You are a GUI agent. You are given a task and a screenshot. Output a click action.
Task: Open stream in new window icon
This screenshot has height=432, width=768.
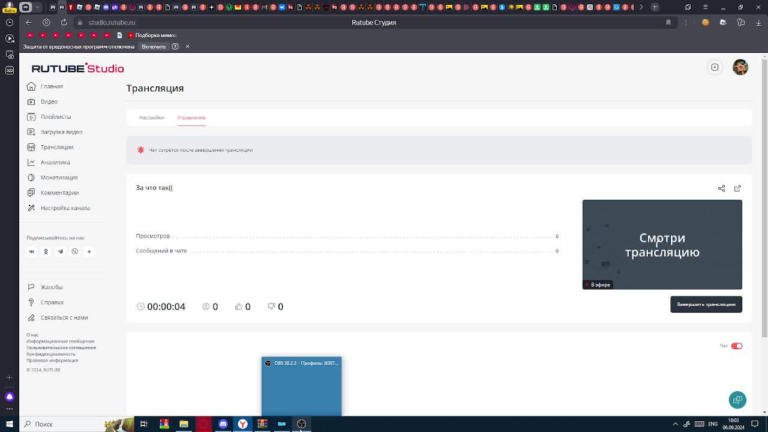click(x=737, y=188)
